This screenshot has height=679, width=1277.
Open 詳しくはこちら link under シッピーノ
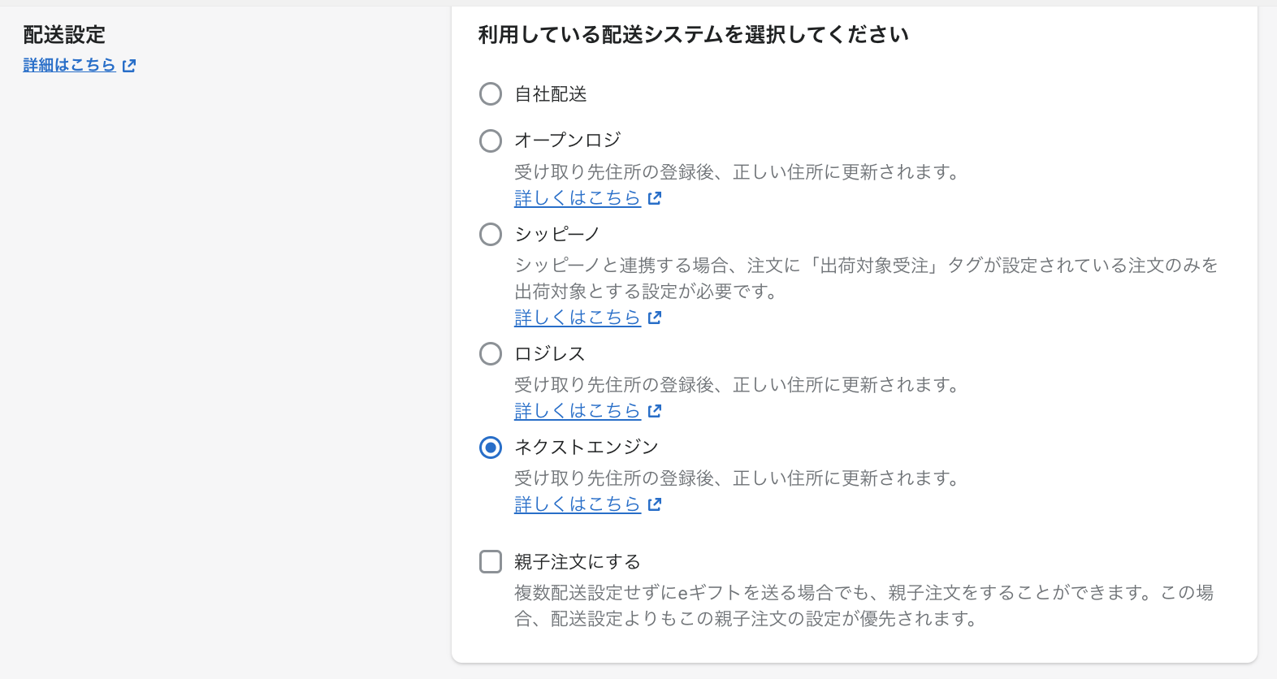click(578, 318)
